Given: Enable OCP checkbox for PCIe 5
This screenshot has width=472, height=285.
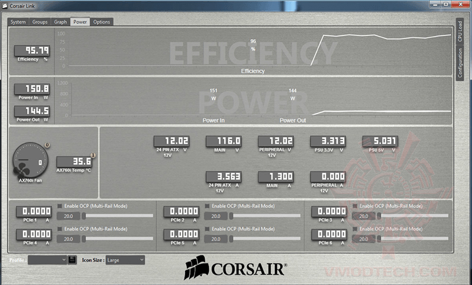Looking at the screenshot, I should point(207,229).
